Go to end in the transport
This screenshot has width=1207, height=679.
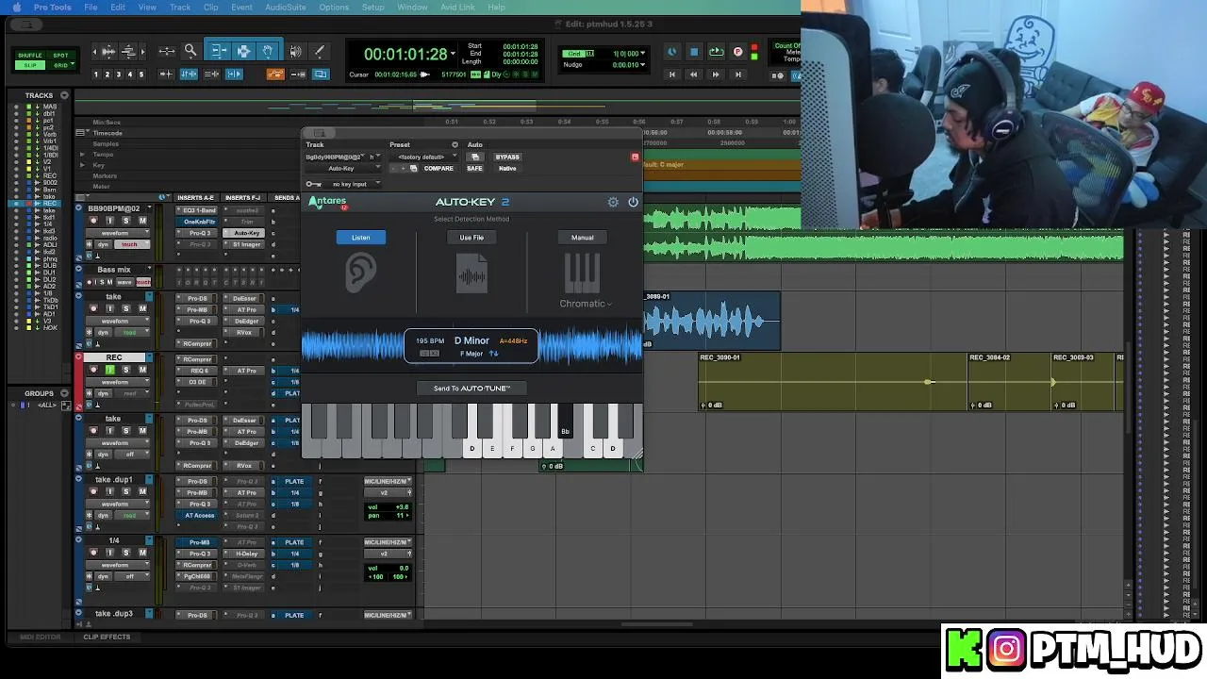(x=738, y=75)
